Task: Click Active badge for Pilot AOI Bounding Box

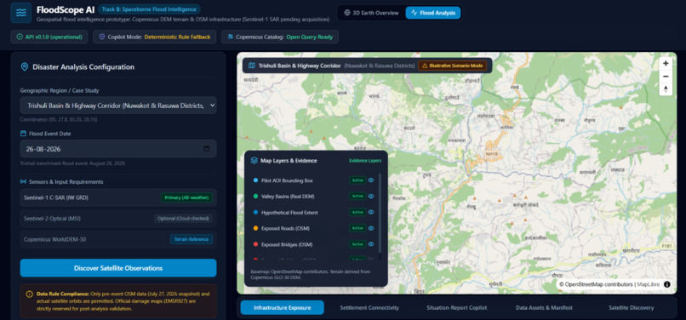Action: coord(357,180)
